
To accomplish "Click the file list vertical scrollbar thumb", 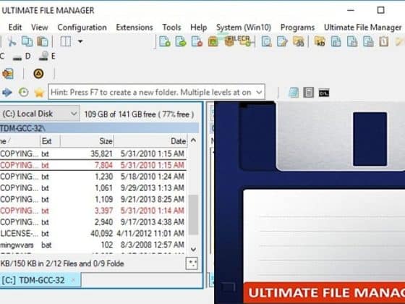I will tap(193, 215).
